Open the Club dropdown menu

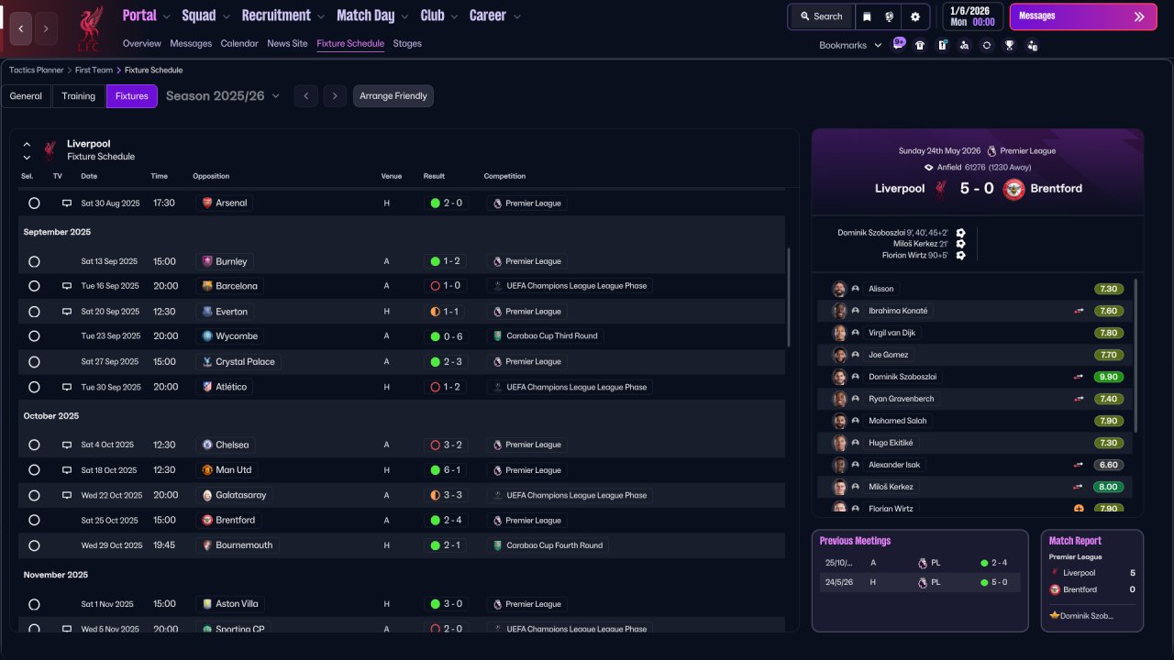439,16
